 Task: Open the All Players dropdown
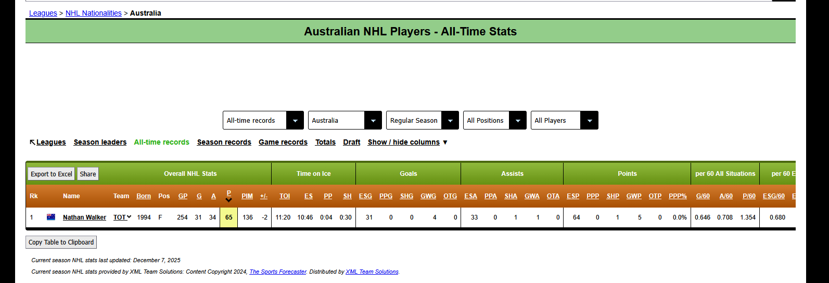click(565, 120)
